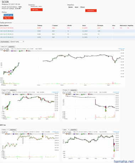Click the red Ред. теги button
Screen dimensions: 135x163
click(x=8, y=18)
